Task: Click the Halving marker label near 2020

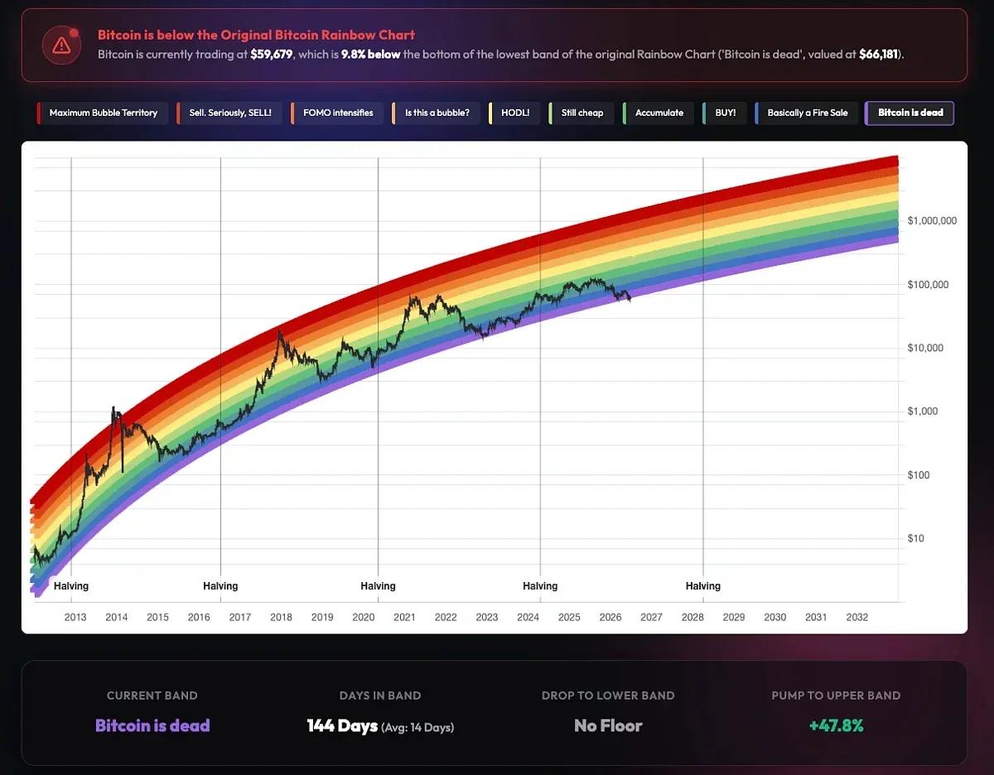Action: [x=378, y=586]
